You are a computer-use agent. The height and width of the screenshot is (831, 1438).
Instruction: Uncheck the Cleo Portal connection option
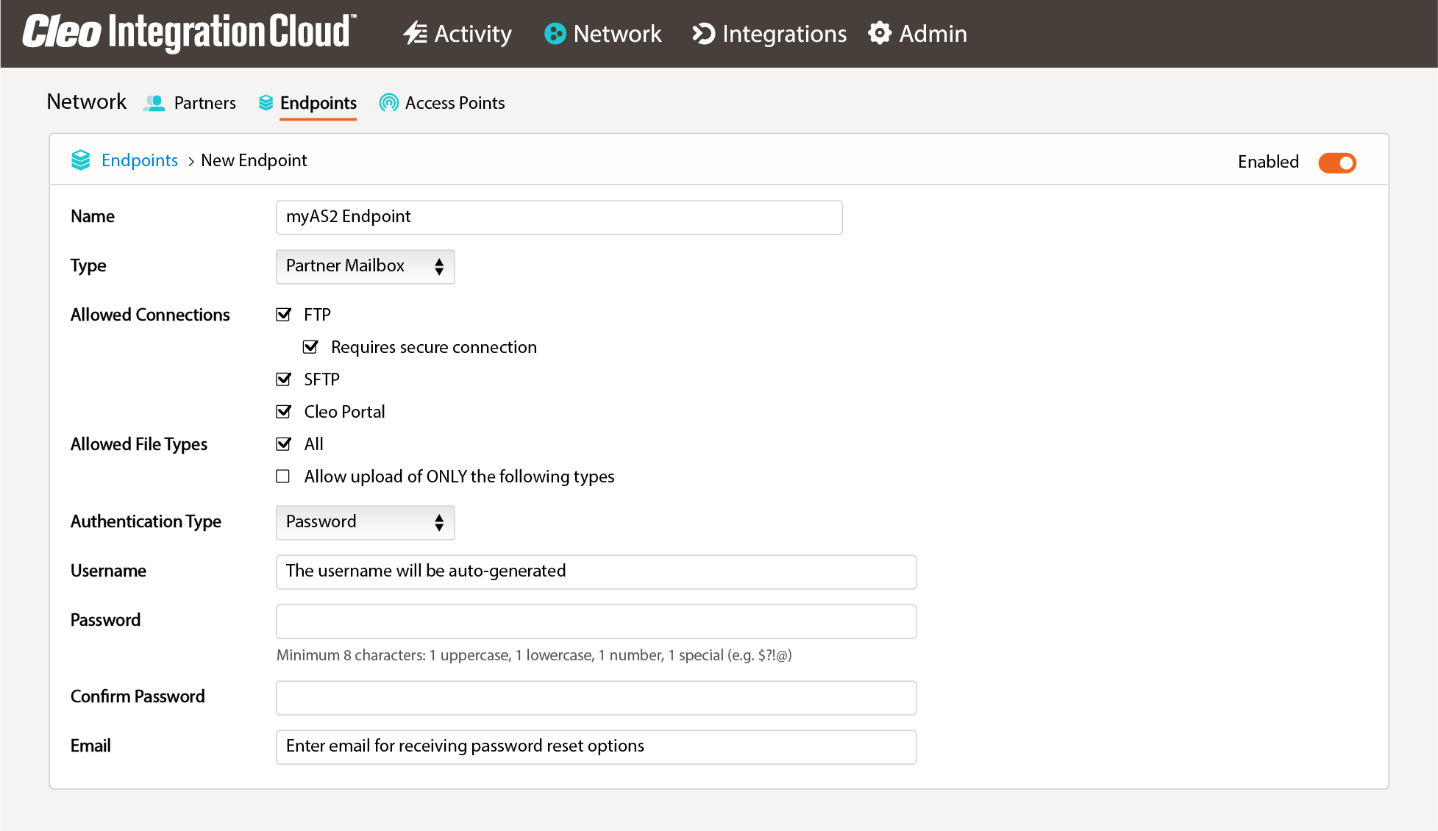click(x=283, y=411)
